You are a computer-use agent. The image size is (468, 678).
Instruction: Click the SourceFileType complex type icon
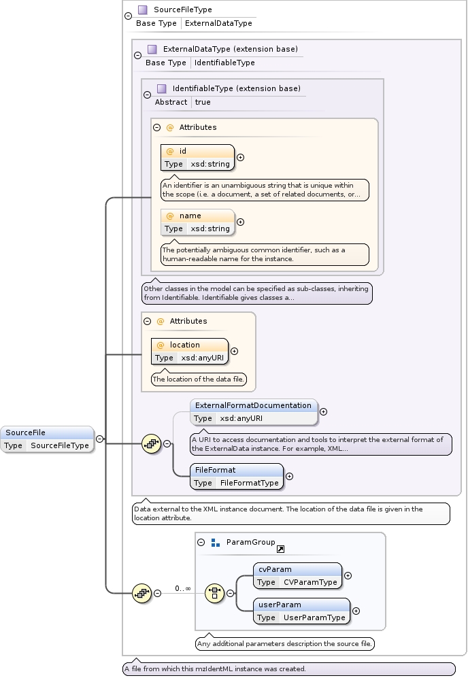click(x=143, y=10)
